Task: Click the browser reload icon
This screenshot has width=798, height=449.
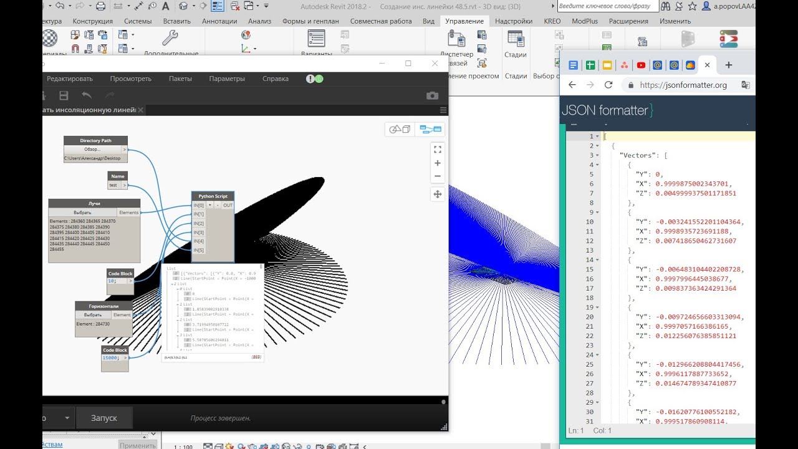Action: pos(608,85)
